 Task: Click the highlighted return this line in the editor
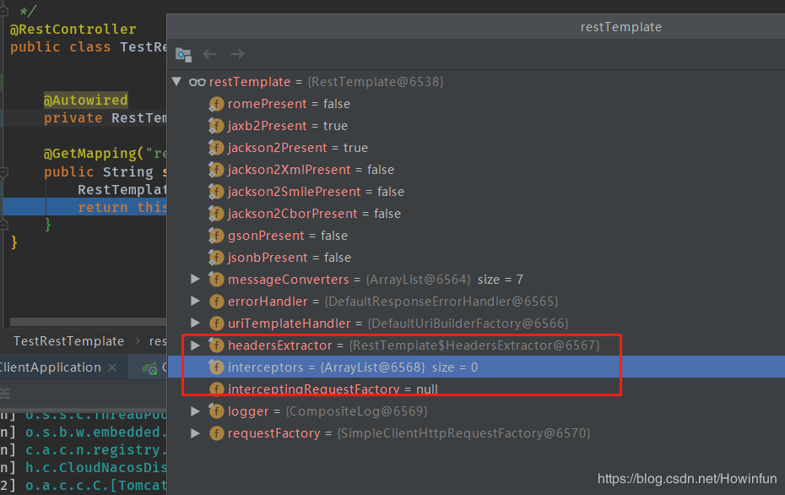[x=85, y=206]
